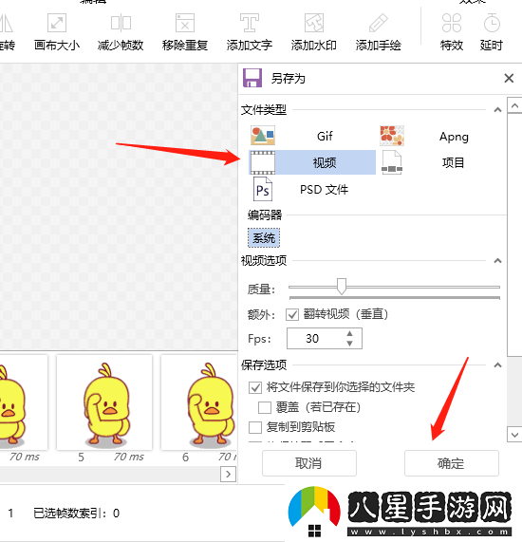Select frame 5 thumbnail

pos(104,402)
